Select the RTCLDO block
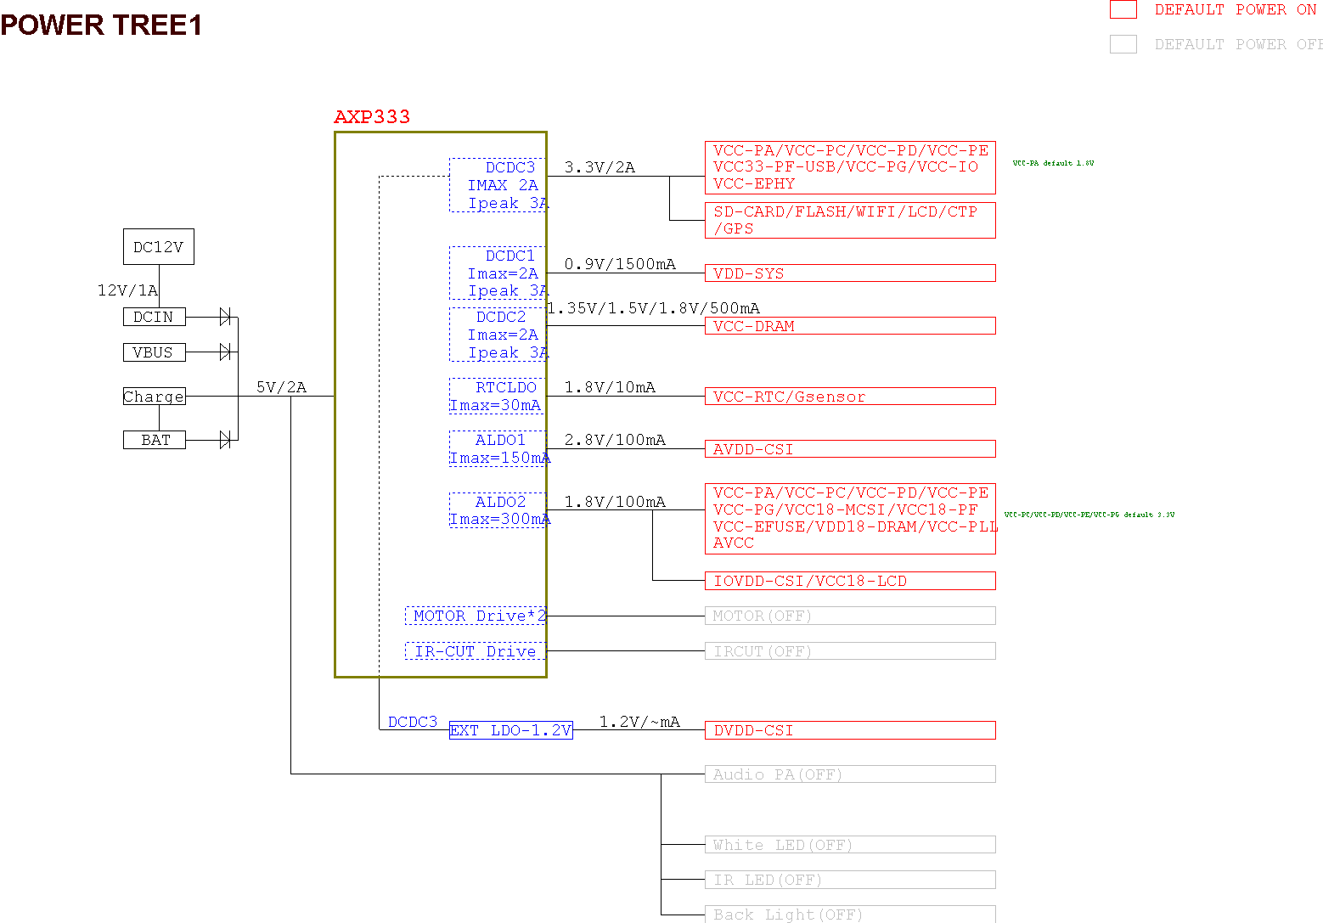This screenshot has width=1323, height=923. (x=498, y=396)
